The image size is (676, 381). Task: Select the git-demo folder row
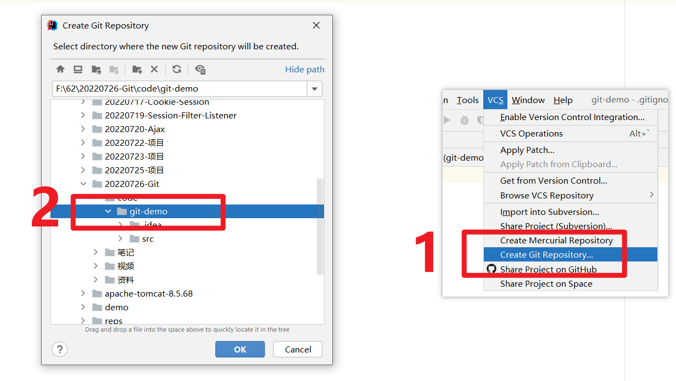click(187, 211)
